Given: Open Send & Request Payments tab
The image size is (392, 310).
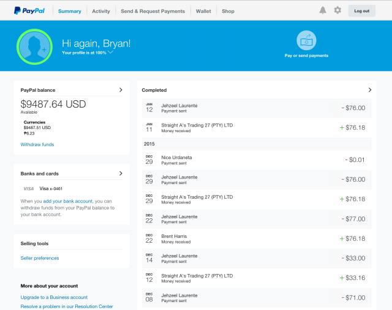Looking at the screenshot, I should coord(153,11).
